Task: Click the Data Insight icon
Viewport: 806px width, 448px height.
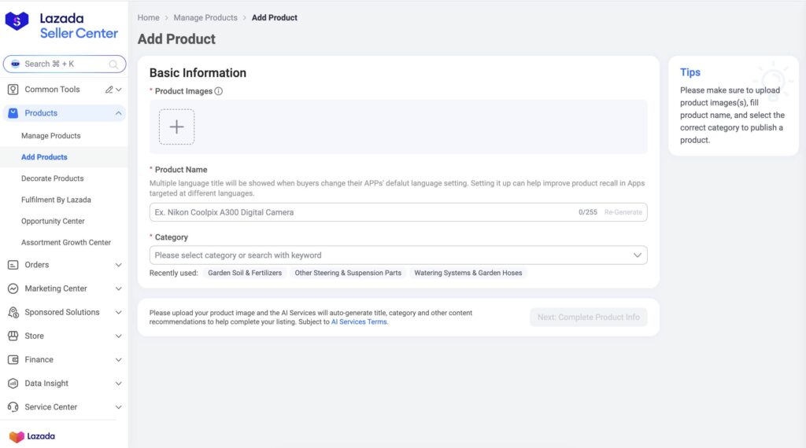Action: point(13,384)
